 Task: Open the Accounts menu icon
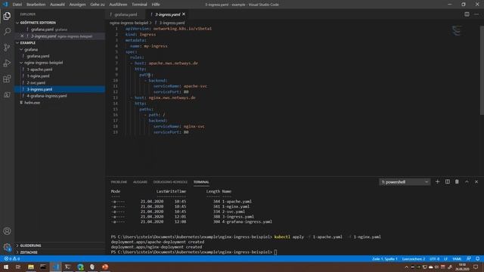tap(7, 231)
